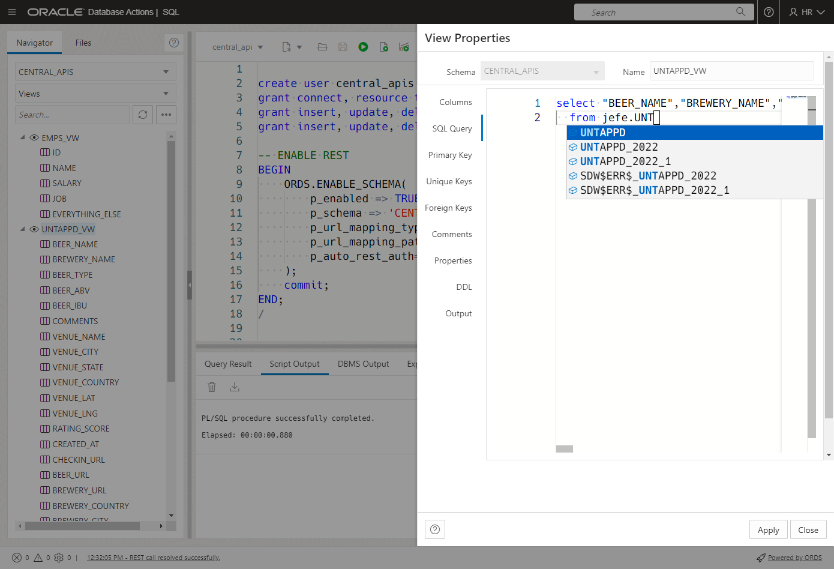Image resolution: width=834 pixels, height=569 pixels.
Task: Open the hamburger menu beside the Oracle logo
Action: point(12,12)
